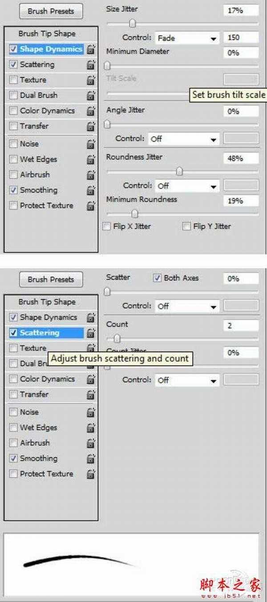Open the Size Jitter Control dropdown set to Fade

[x=187, y=38]
